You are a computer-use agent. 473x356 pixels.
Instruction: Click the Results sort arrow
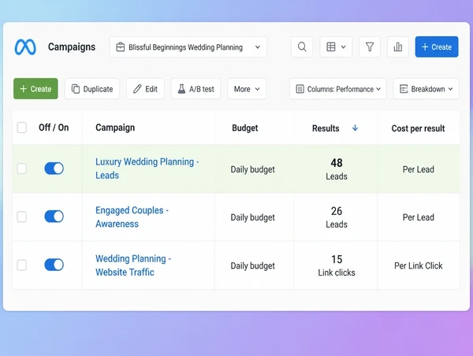click(x=355, y=128)
